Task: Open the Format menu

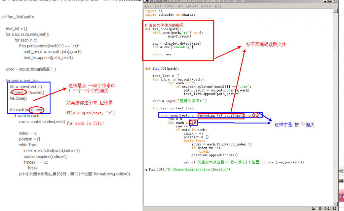Action: point(170,6)
